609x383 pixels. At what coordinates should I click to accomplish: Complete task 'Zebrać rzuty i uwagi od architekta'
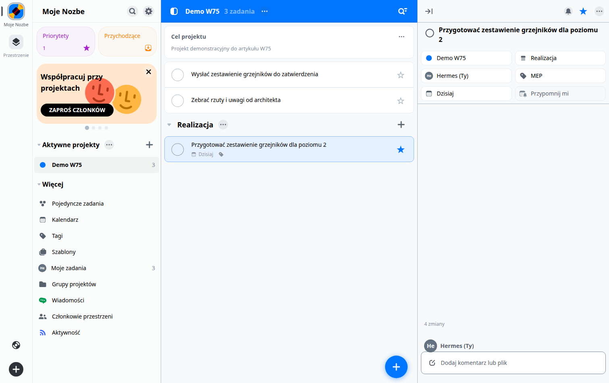click(178, 100)
